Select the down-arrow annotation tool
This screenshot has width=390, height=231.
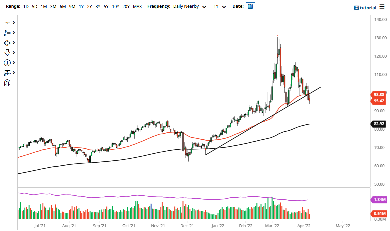tap(7, 53)
